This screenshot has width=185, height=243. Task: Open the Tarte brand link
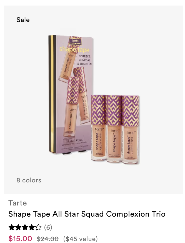(x=17, y=203)
